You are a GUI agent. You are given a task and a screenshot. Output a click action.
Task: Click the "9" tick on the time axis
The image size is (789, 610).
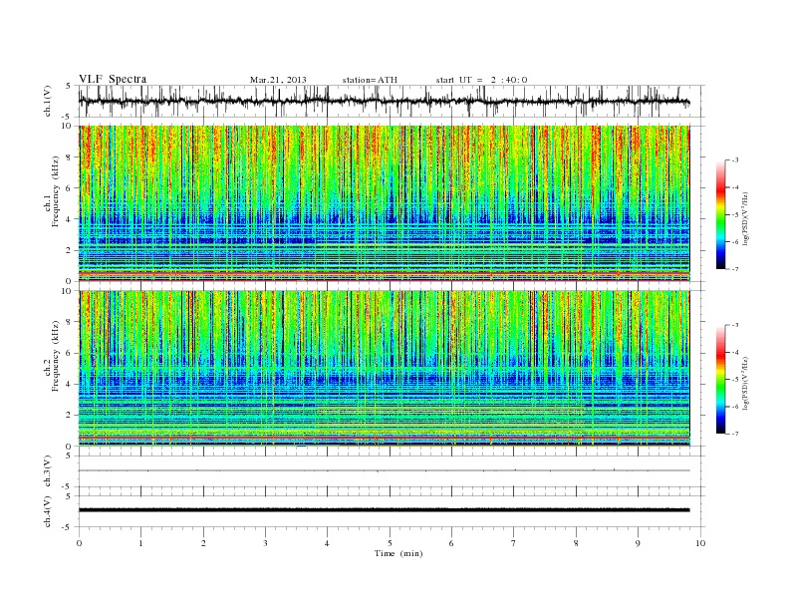pyautogui.click(x=638, y=543)
